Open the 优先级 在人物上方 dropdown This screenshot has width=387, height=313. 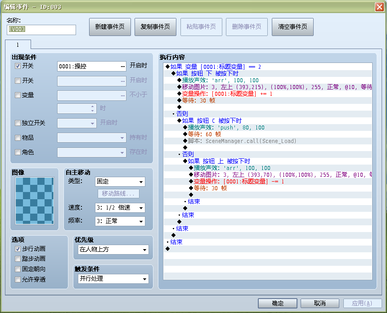[113, 250]
